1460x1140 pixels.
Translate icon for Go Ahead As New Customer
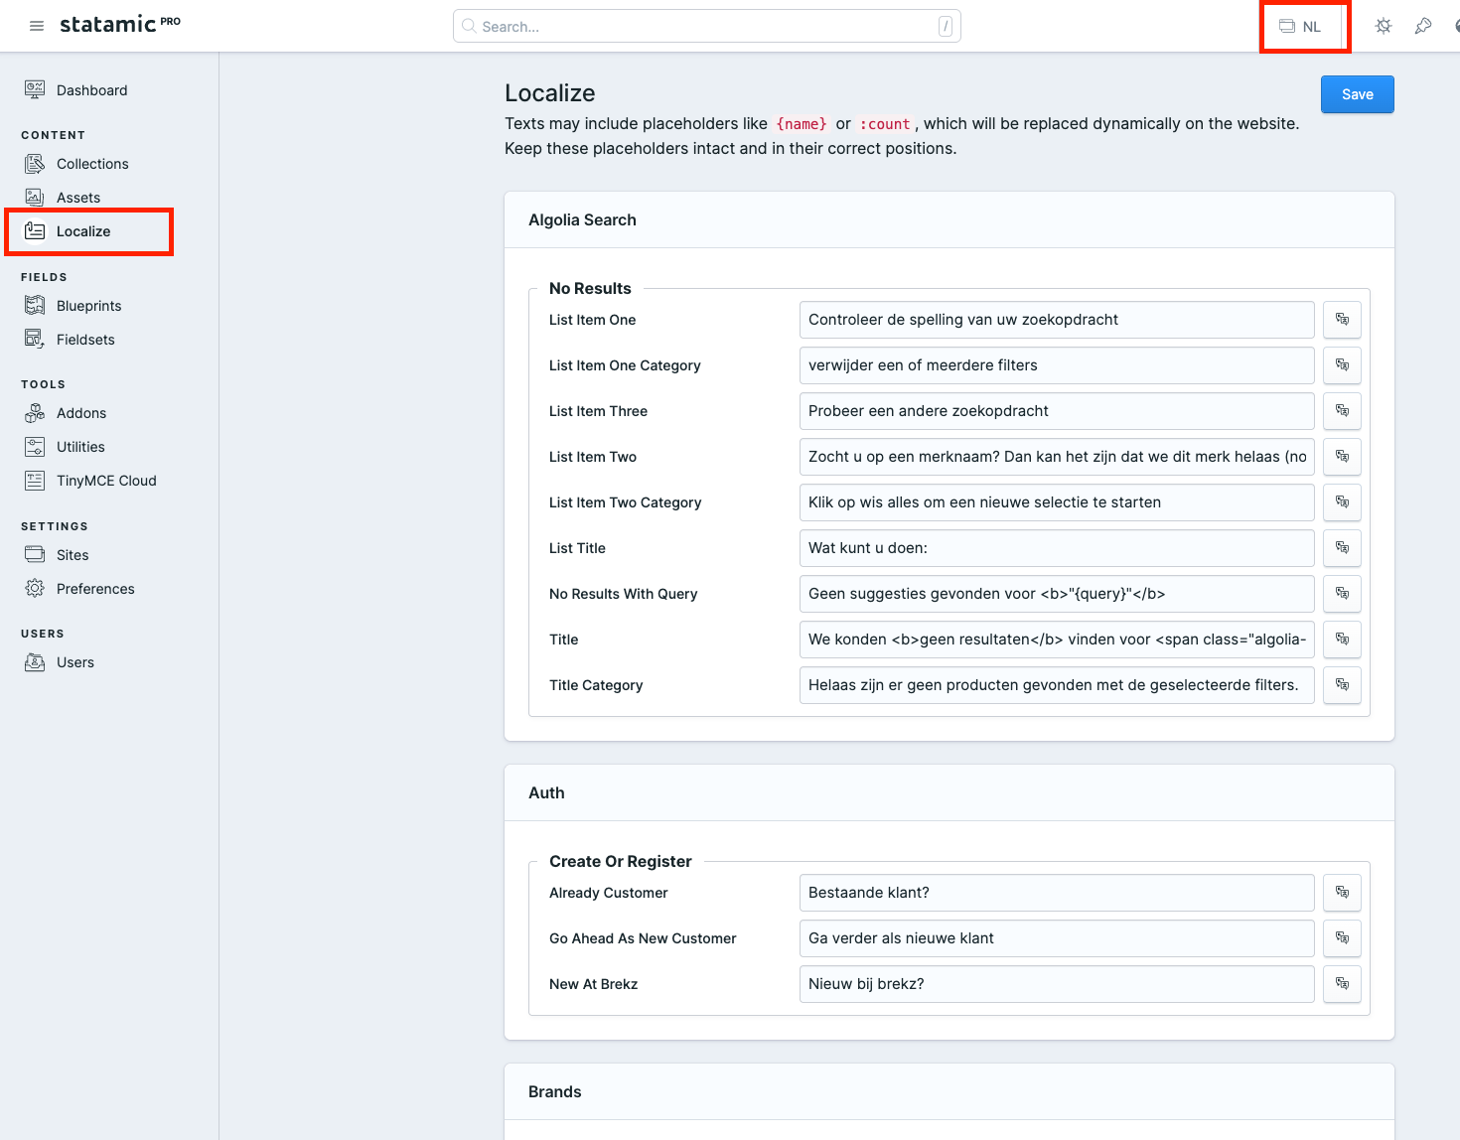point(1342,938)
